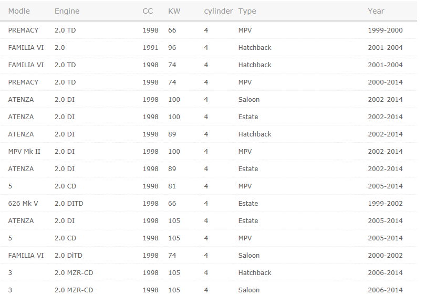
Task: Select the KW column header
Action: [x=174, y=11]
